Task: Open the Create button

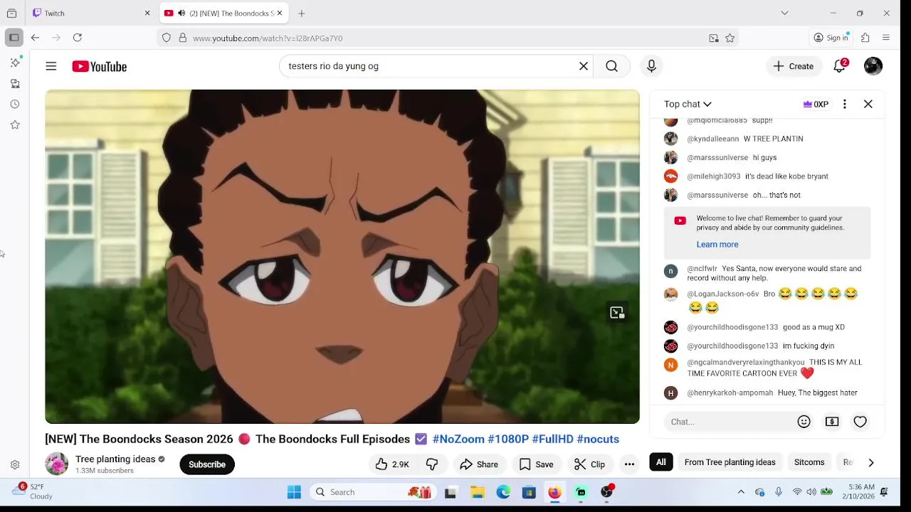Action: click(794, 66)
